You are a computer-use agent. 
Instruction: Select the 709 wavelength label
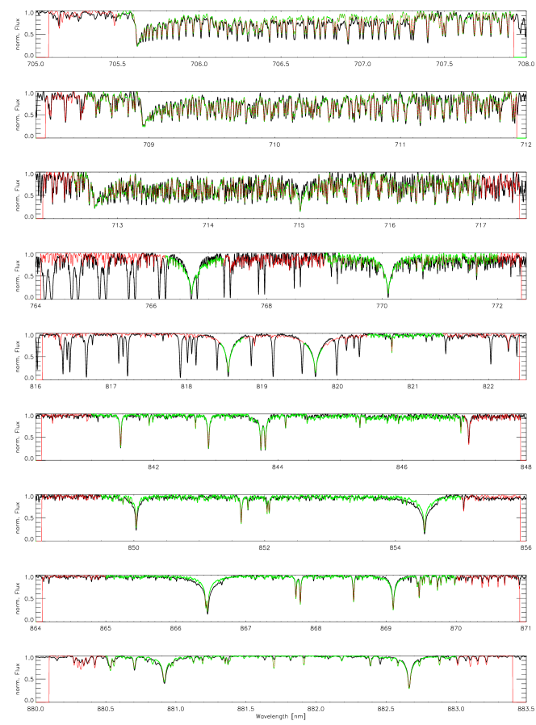coord(149,145)
